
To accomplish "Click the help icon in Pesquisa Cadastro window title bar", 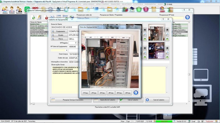I will pos(184,10).
